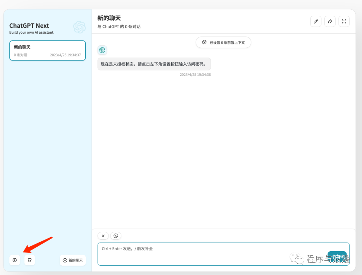Start a new chat with 新的聊天 button
Screen dimensions: 362x275
point(73,260)
